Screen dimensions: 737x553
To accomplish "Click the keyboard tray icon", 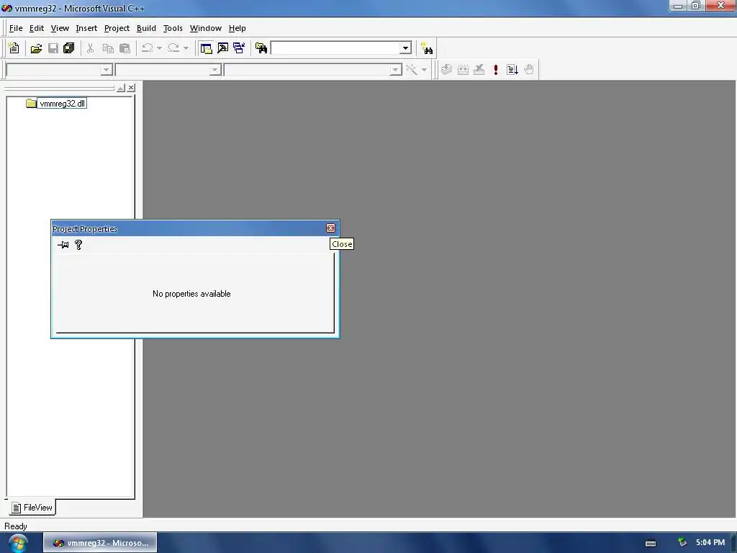I will coord(651,543).
